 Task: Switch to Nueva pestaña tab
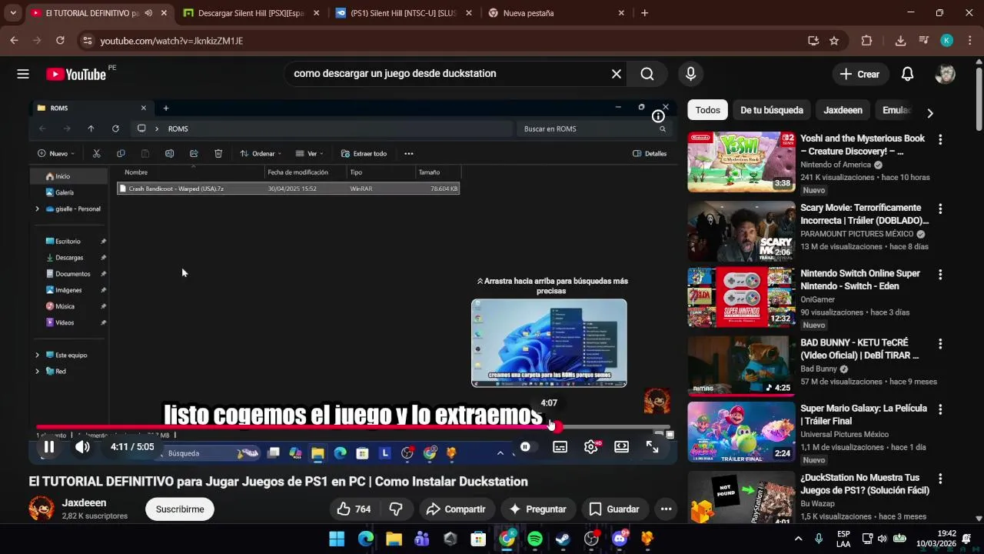[557, 13]
